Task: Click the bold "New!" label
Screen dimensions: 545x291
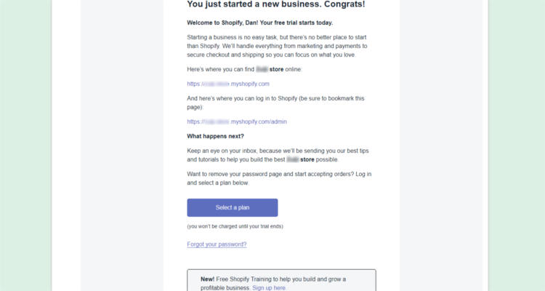Action: coord(207,279)
